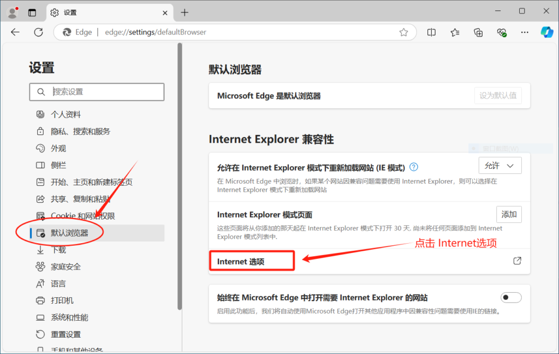
Task: Open the Collections icon
Action: [x=478, y=32]
